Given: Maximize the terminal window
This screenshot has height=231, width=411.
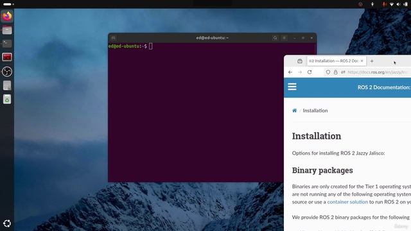Looking at the screenshot, I should (303, 38).
